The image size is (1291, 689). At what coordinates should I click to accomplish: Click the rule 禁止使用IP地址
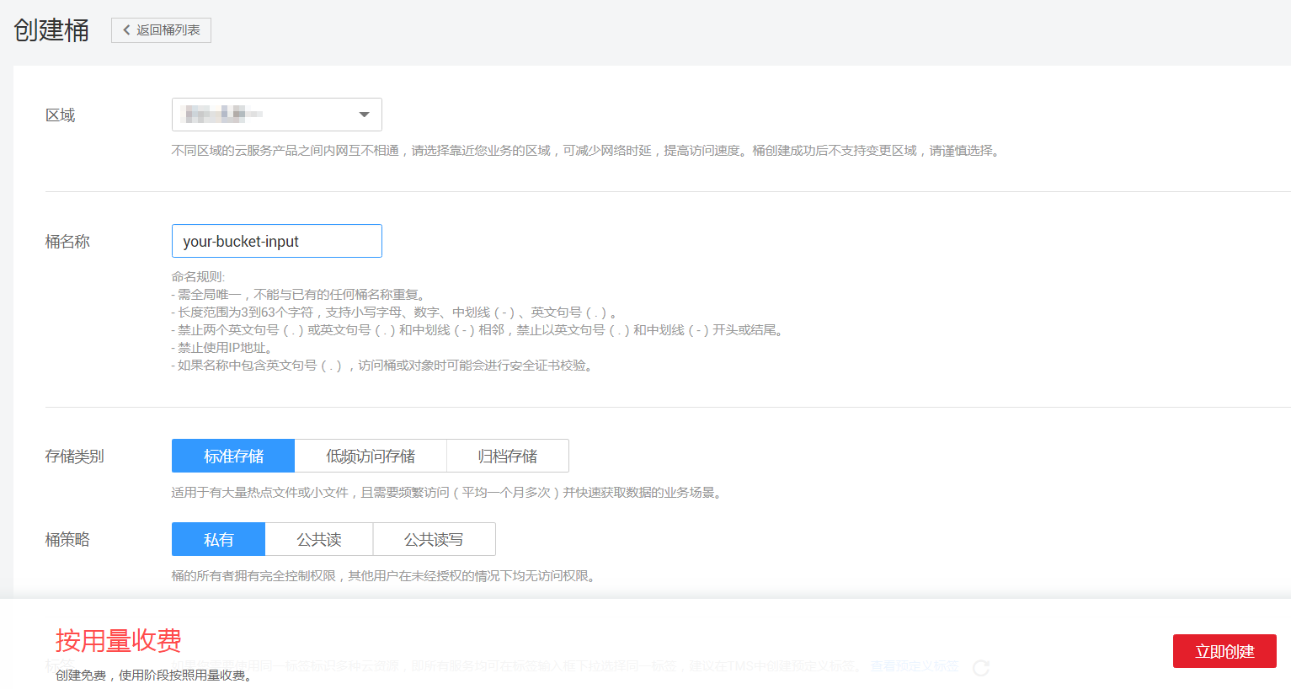224,347
